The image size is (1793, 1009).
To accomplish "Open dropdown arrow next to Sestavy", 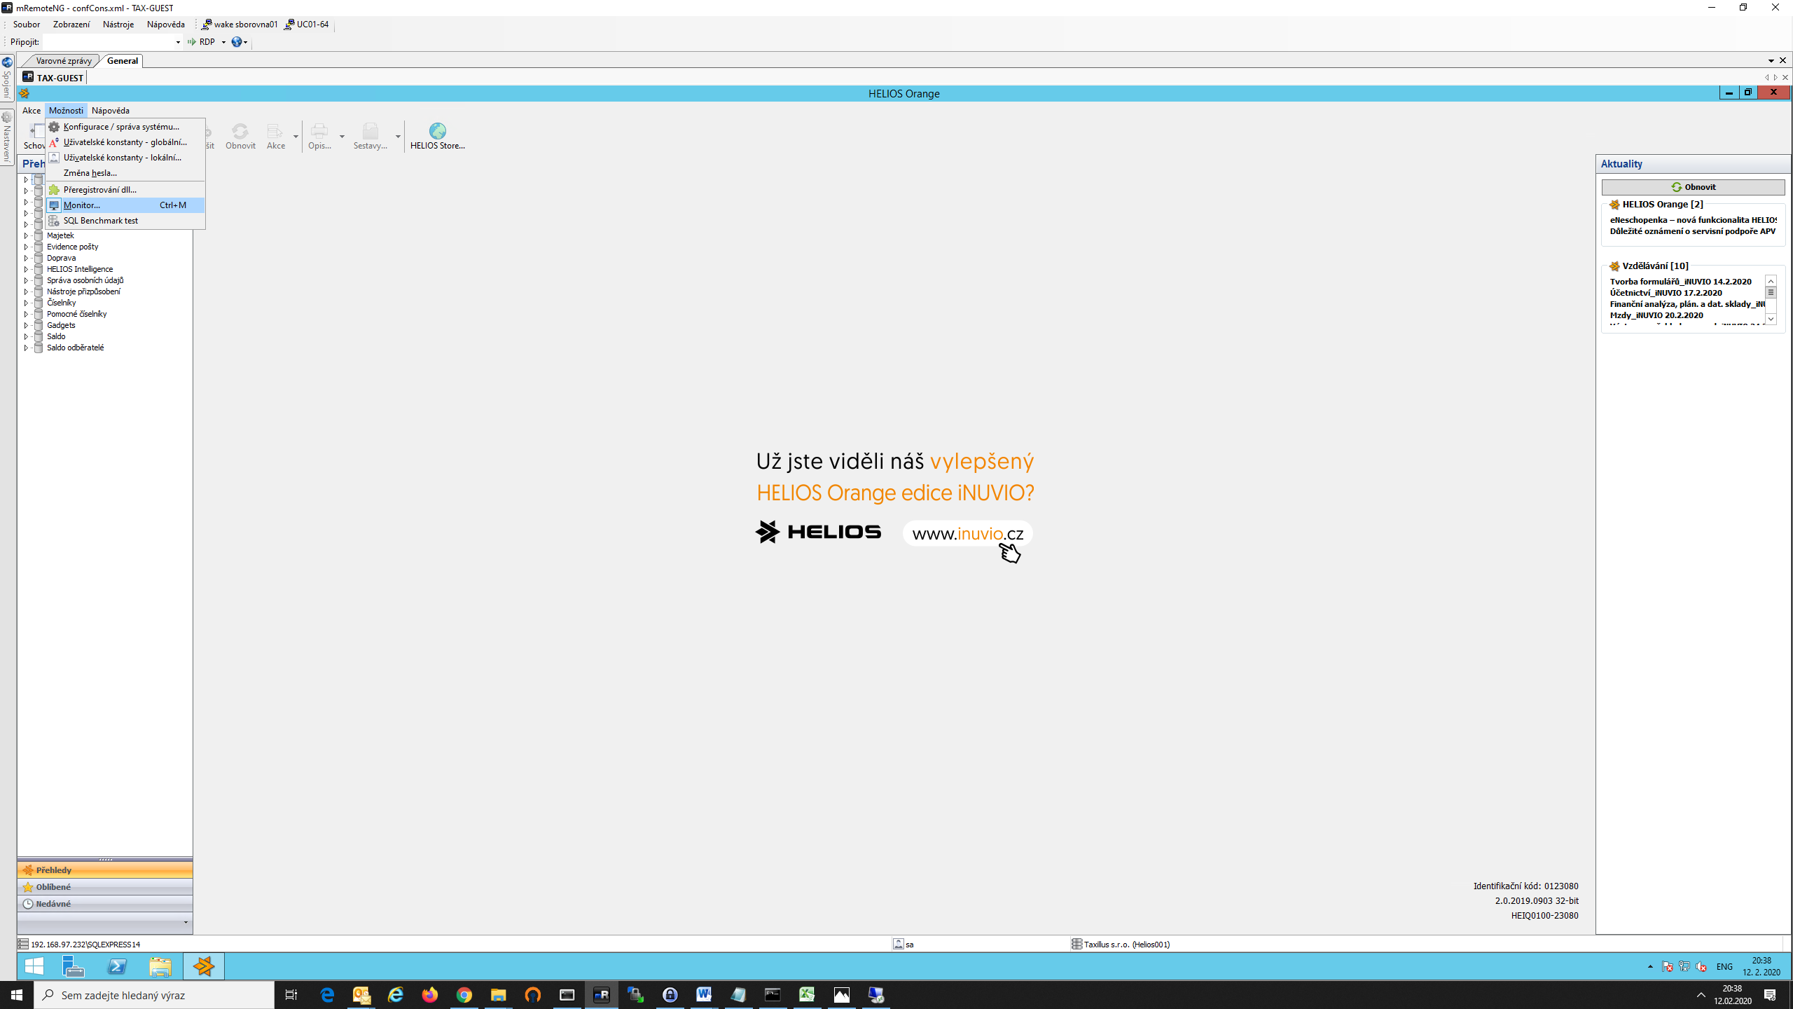I will click(x=398, y=136).
